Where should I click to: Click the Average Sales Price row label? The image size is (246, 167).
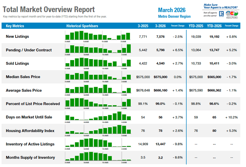pyautogui.click(x=24, y=90)
